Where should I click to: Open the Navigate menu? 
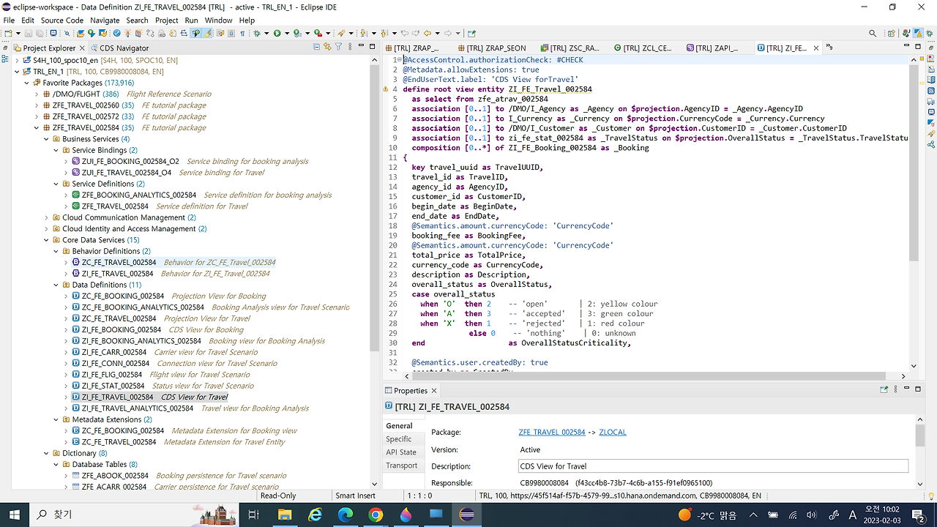pyautogui.click(x=105, y=20)
